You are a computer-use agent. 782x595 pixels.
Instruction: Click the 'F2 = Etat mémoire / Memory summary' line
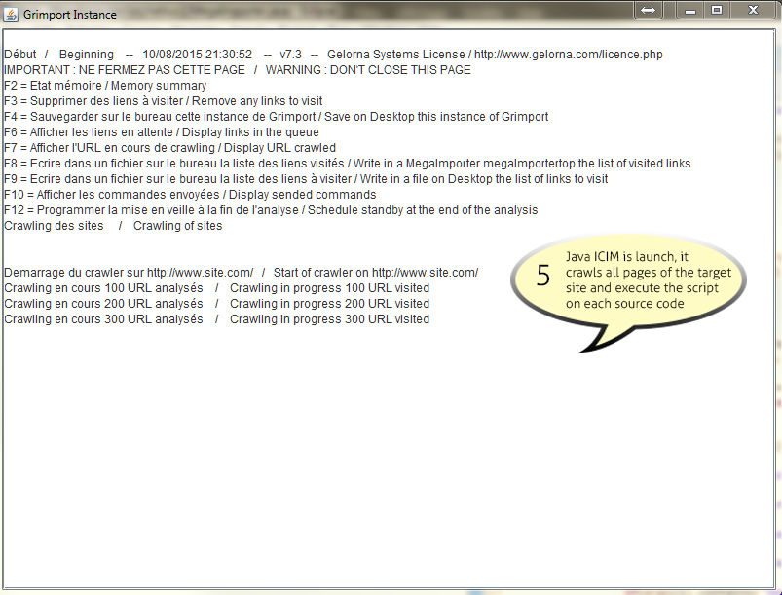105,86
